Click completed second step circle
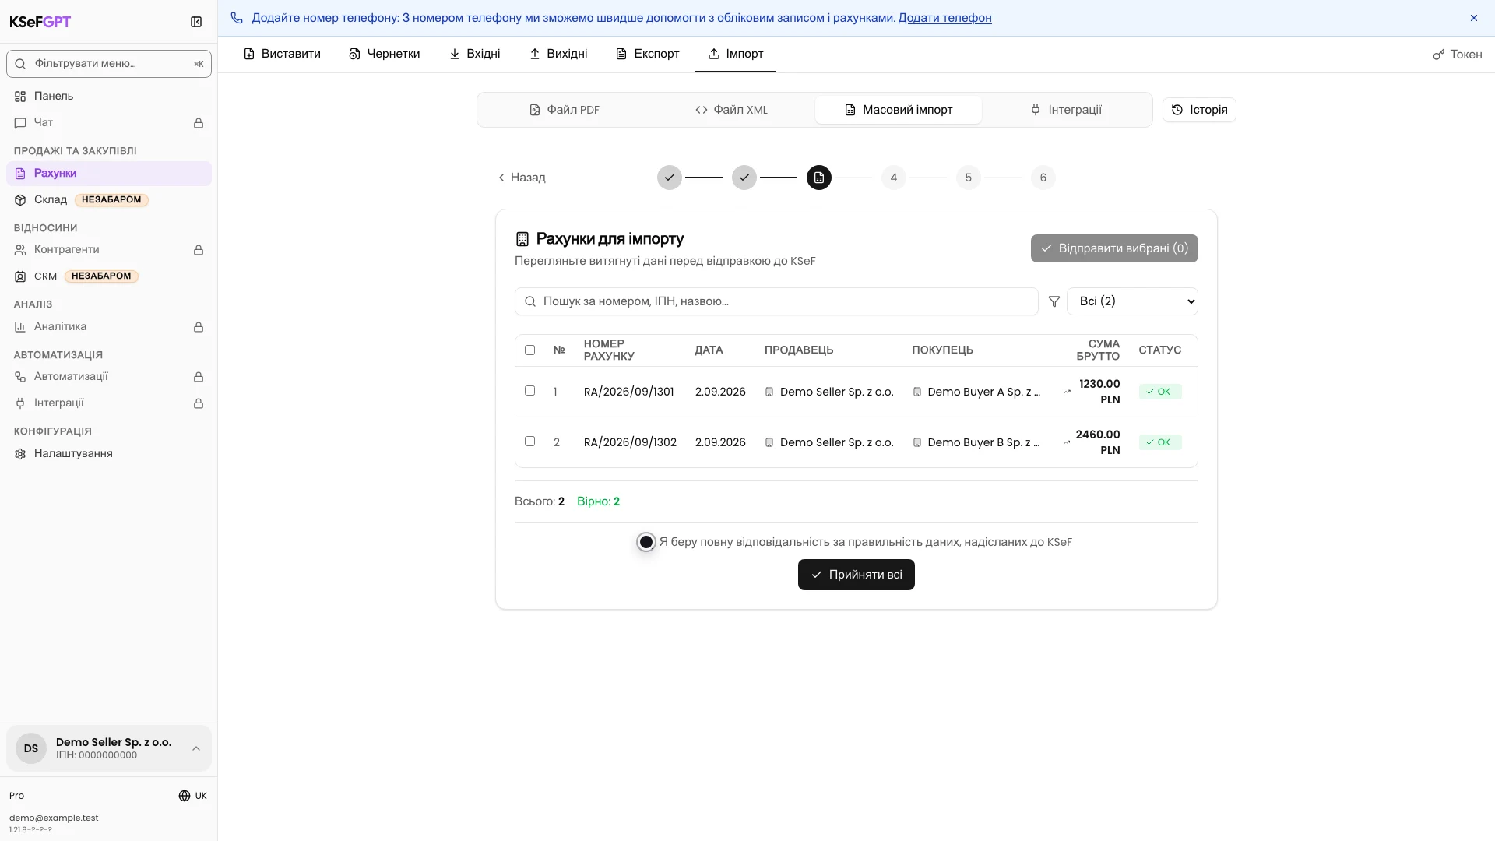The image size is (1495, 841). [x=744, y=178]
